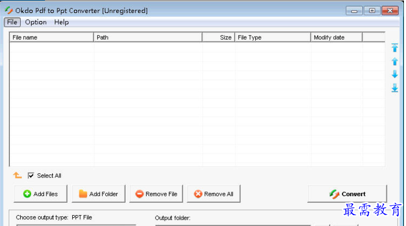Open the Help menu
This screenshot has width=406, height=226.
click(x=61, y=22)
